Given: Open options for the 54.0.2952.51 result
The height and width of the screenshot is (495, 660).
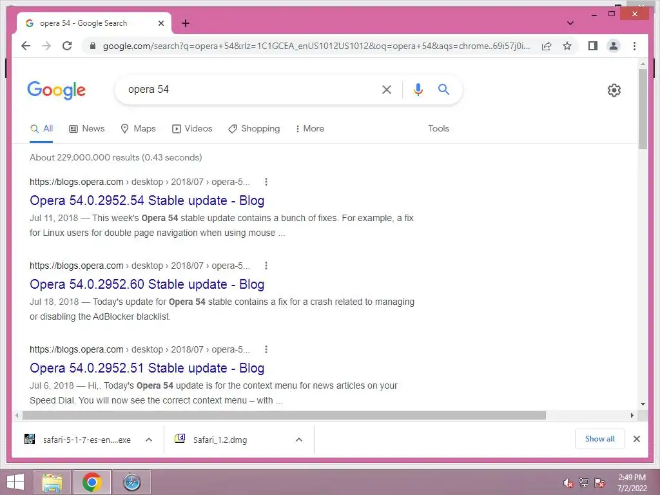Looking at the screenshot, I should [x=266, y=349].
